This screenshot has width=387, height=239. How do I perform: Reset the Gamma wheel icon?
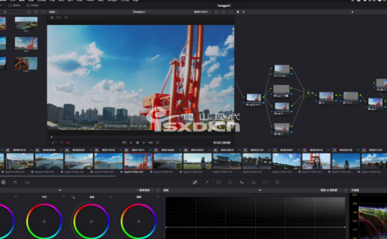click(x=64, y=197)
